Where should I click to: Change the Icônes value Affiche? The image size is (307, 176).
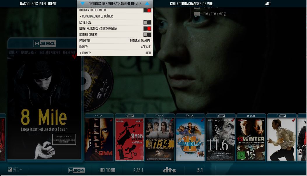click(146, 47)
